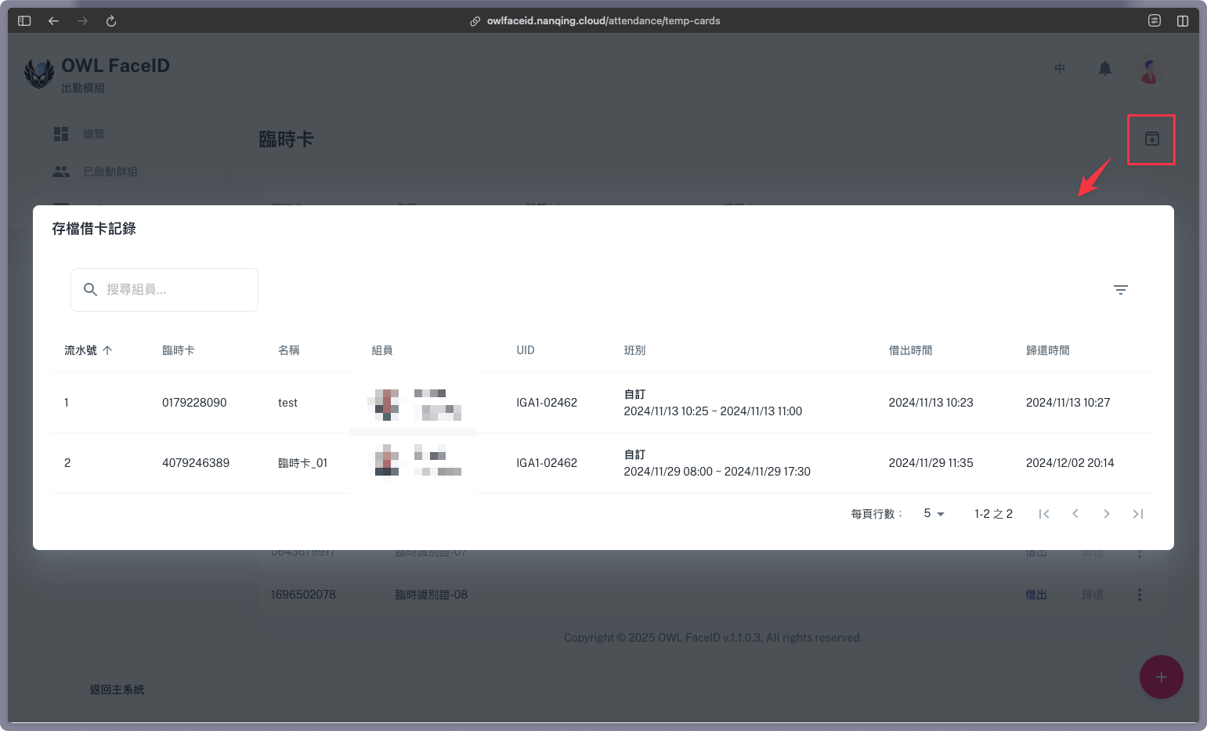Click the previous page arrow
1207x731 pixels.
pos(1075,514)
